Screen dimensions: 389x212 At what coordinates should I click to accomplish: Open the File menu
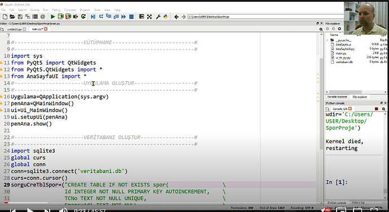[3, 10]
